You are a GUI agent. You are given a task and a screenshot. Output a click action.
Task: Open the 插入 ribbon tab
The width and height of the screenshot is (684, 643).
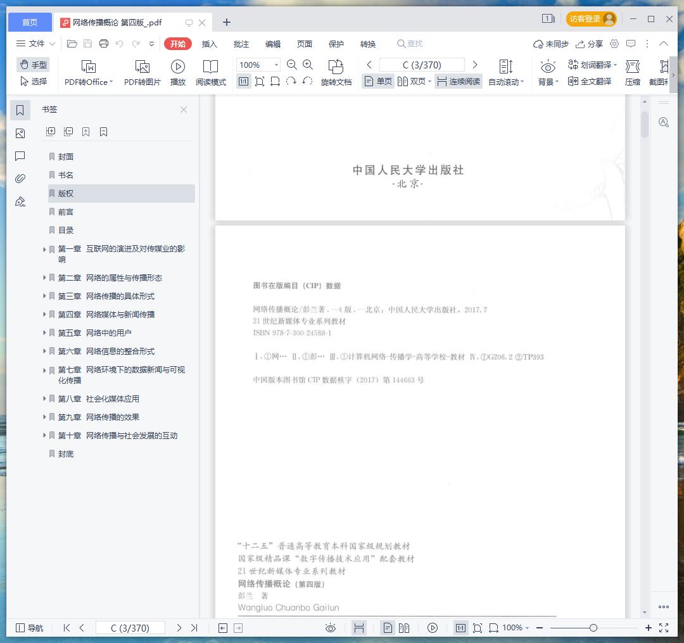coord(210,44)
